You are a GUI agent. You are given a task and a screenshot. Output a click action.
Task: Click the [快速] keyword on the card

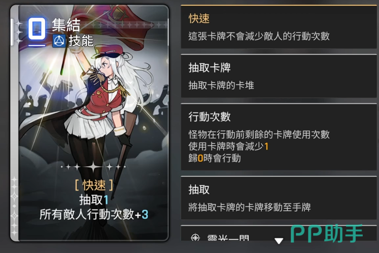click(94, 185)
